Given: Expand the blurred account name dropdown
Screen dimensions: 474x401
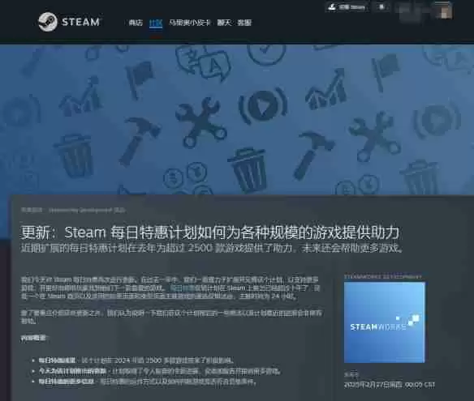Looking at the screenshot, I should click(415, 11).
